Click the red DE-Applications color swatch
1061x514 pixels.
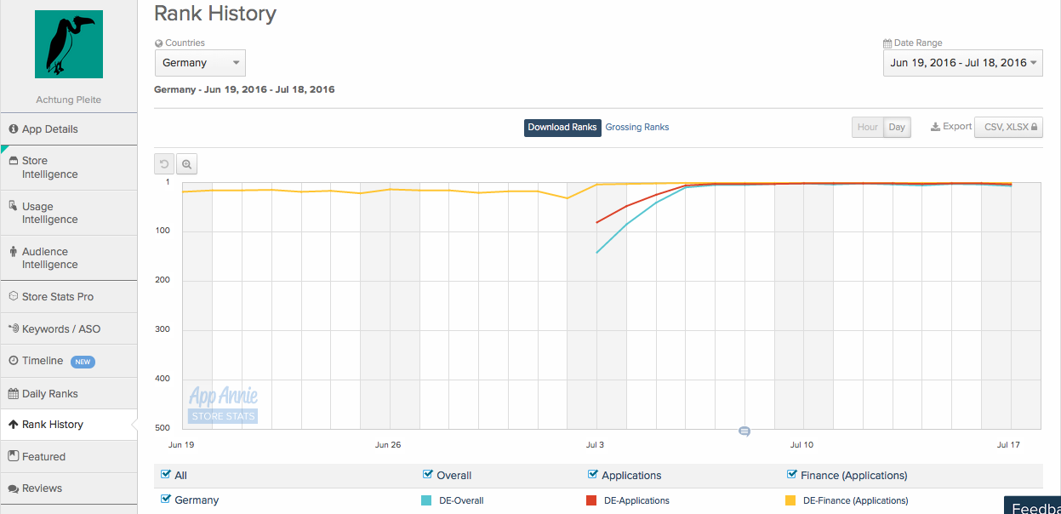pos(591,500)
